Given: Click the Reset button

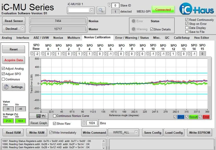Looking at the screenshot, I should pyautogui.click(x=14, y=49).
